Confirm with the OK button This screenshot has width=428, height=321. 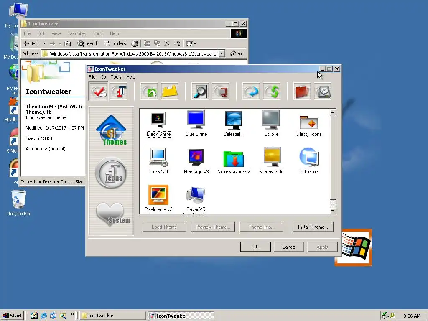point(255,247)
